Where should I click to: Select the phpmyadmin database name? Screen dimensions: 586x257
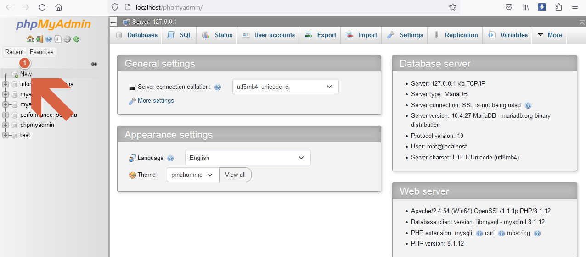[37, 125]
